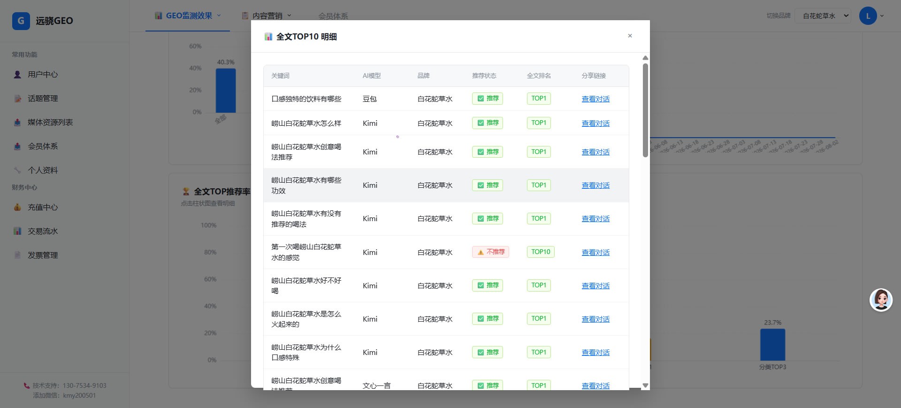The height and width of the screenshot is (408, 901).
Task: Click the 豆包 AI model cell
Action: point(370,99)
